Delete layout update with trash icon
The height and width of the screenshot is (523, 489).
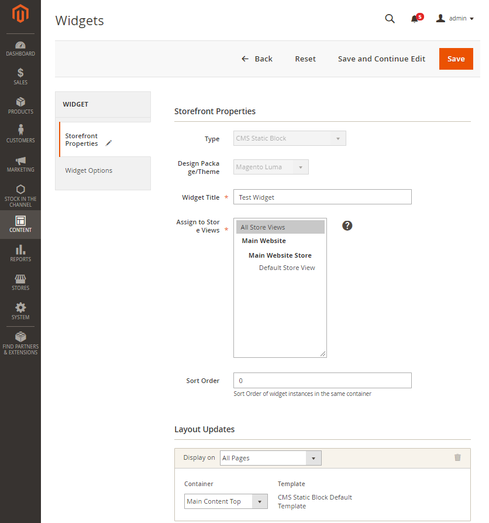[x=457, y=457]
